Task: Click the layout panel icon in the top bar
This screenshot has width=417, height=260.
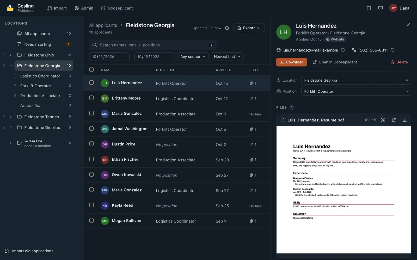Action: (369, 8)
